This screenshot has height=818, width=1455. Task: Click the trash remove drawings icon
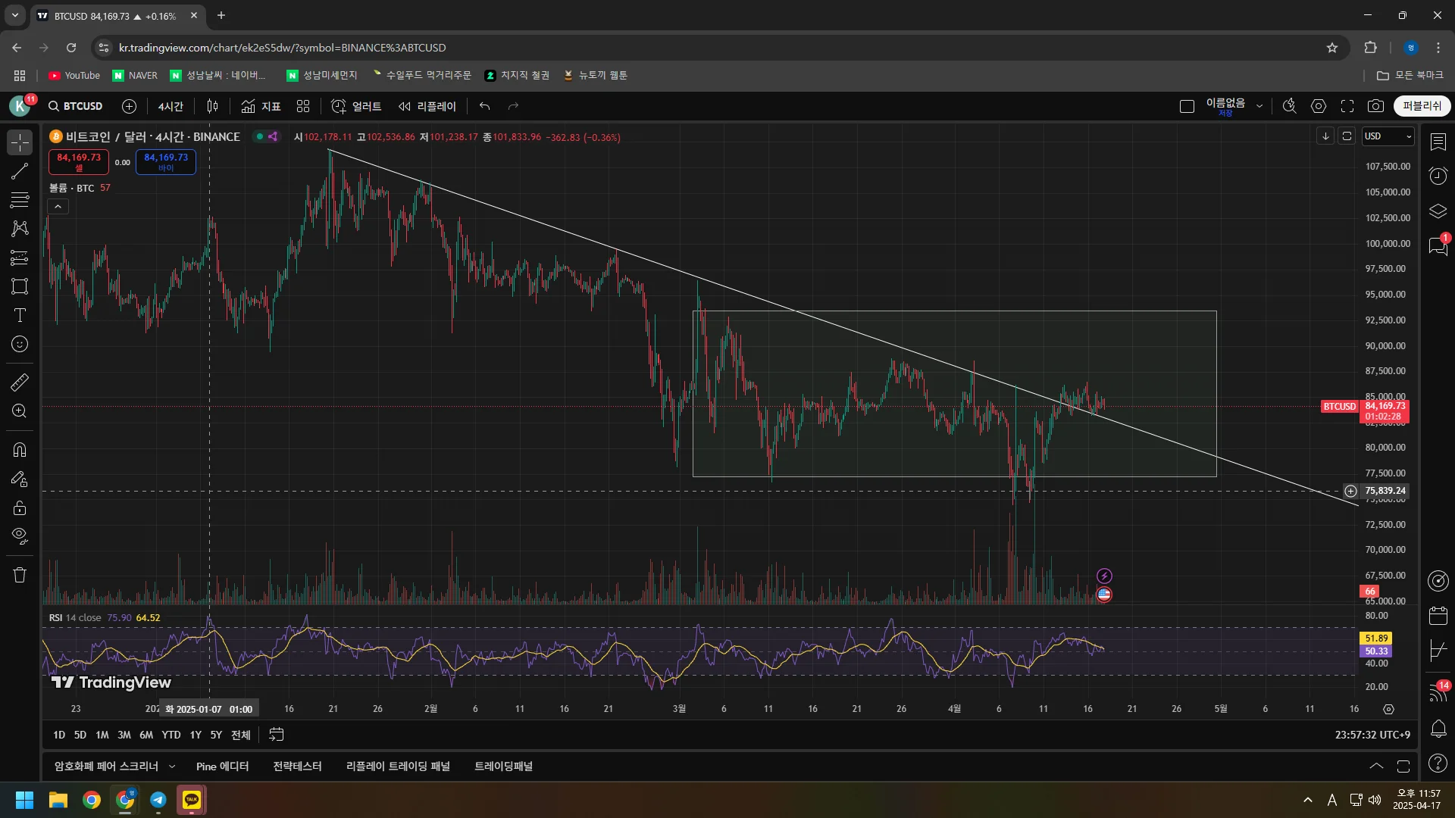(x=20, y=575)
